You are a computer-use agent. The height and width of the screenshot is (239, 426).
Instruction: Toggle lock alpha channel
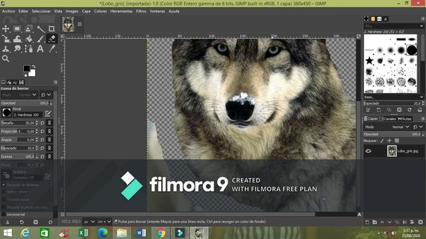coord(397,141)
